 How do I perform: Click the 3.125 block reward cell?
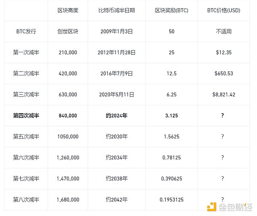[x=171, y=115]
